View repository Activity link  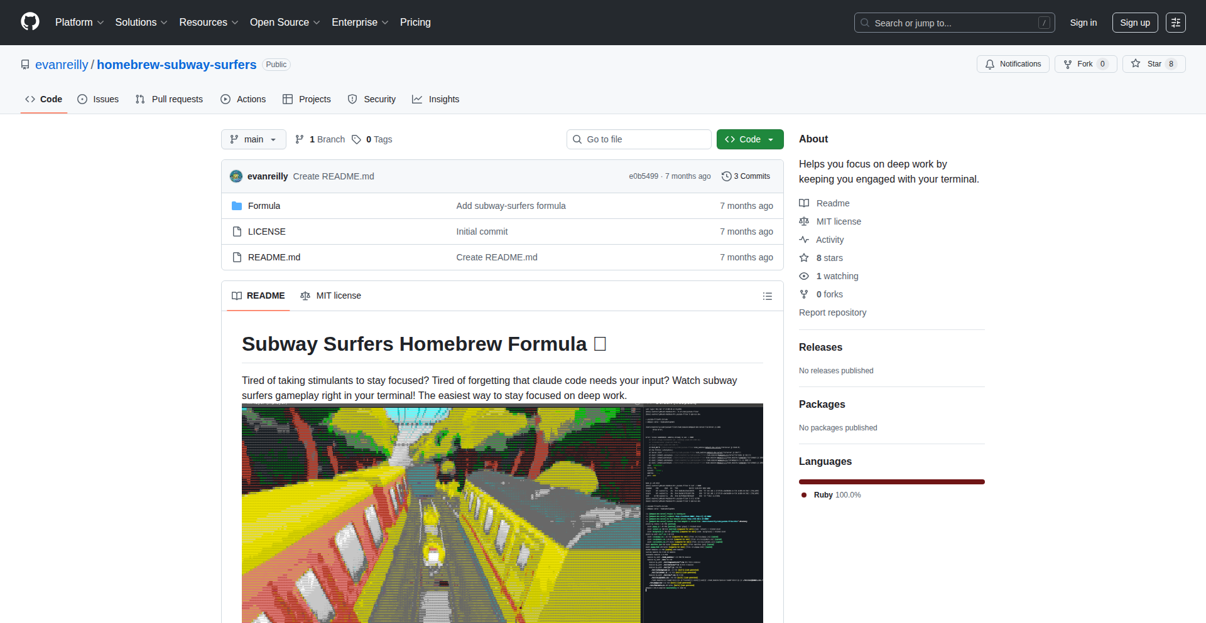[x=821, y=240]
